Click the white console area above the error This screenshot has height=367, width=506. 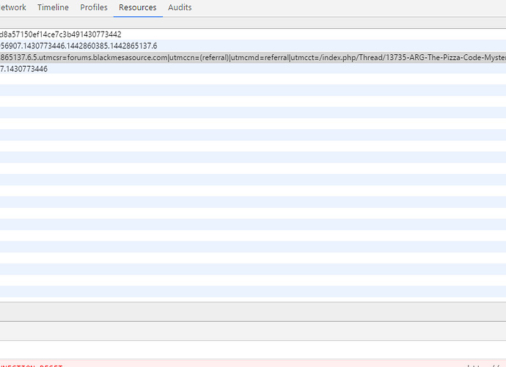pyautogui.click(x=253, y=349)
